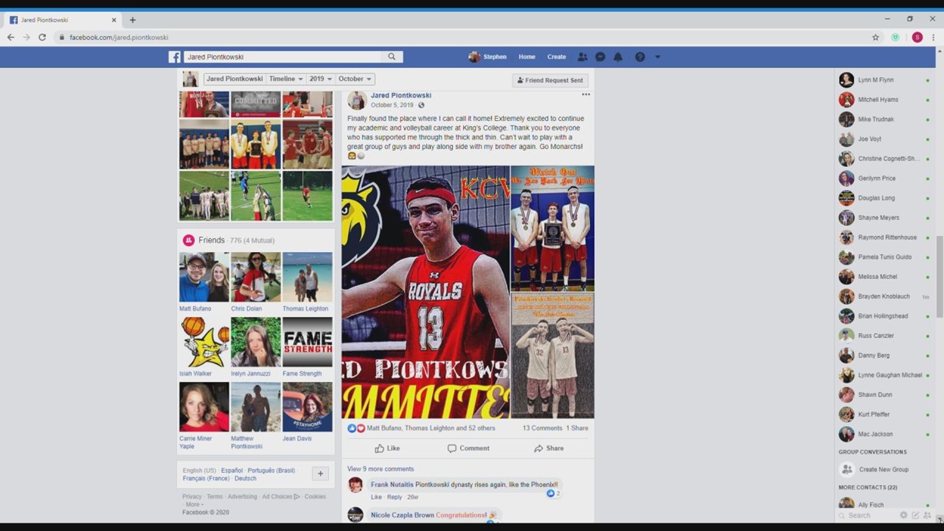Open the notifications bell icon
This screenshot has width=944, height=531.
tap(618, 57)
